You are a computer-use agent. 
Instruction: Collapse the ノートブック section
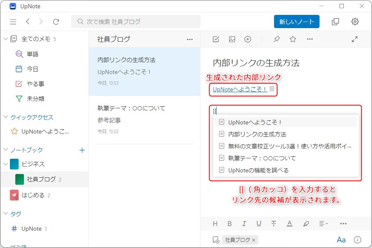pos(5,150)
